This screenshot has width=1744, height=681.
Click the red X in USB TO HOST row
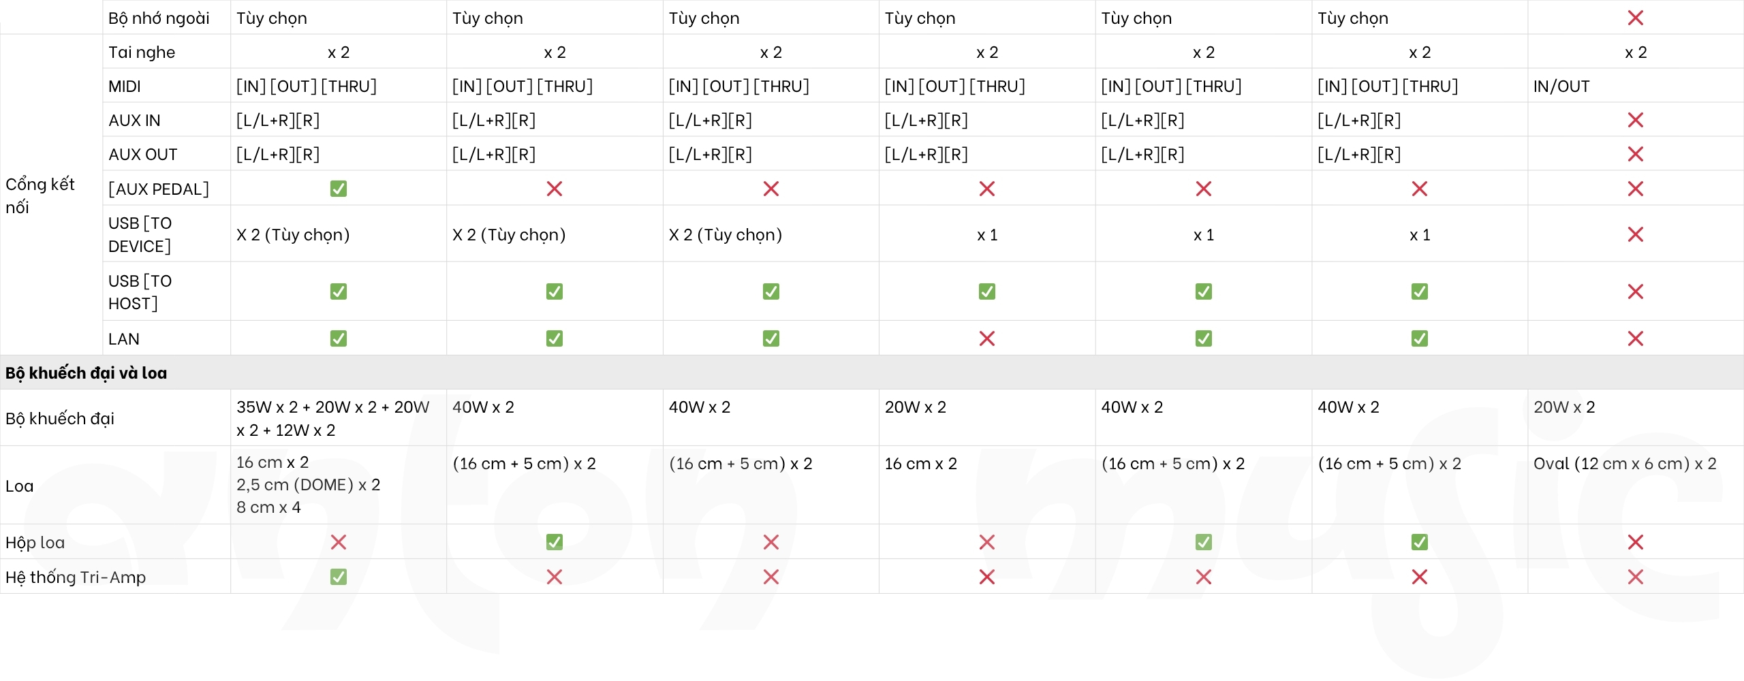(x=1635, y=291)
